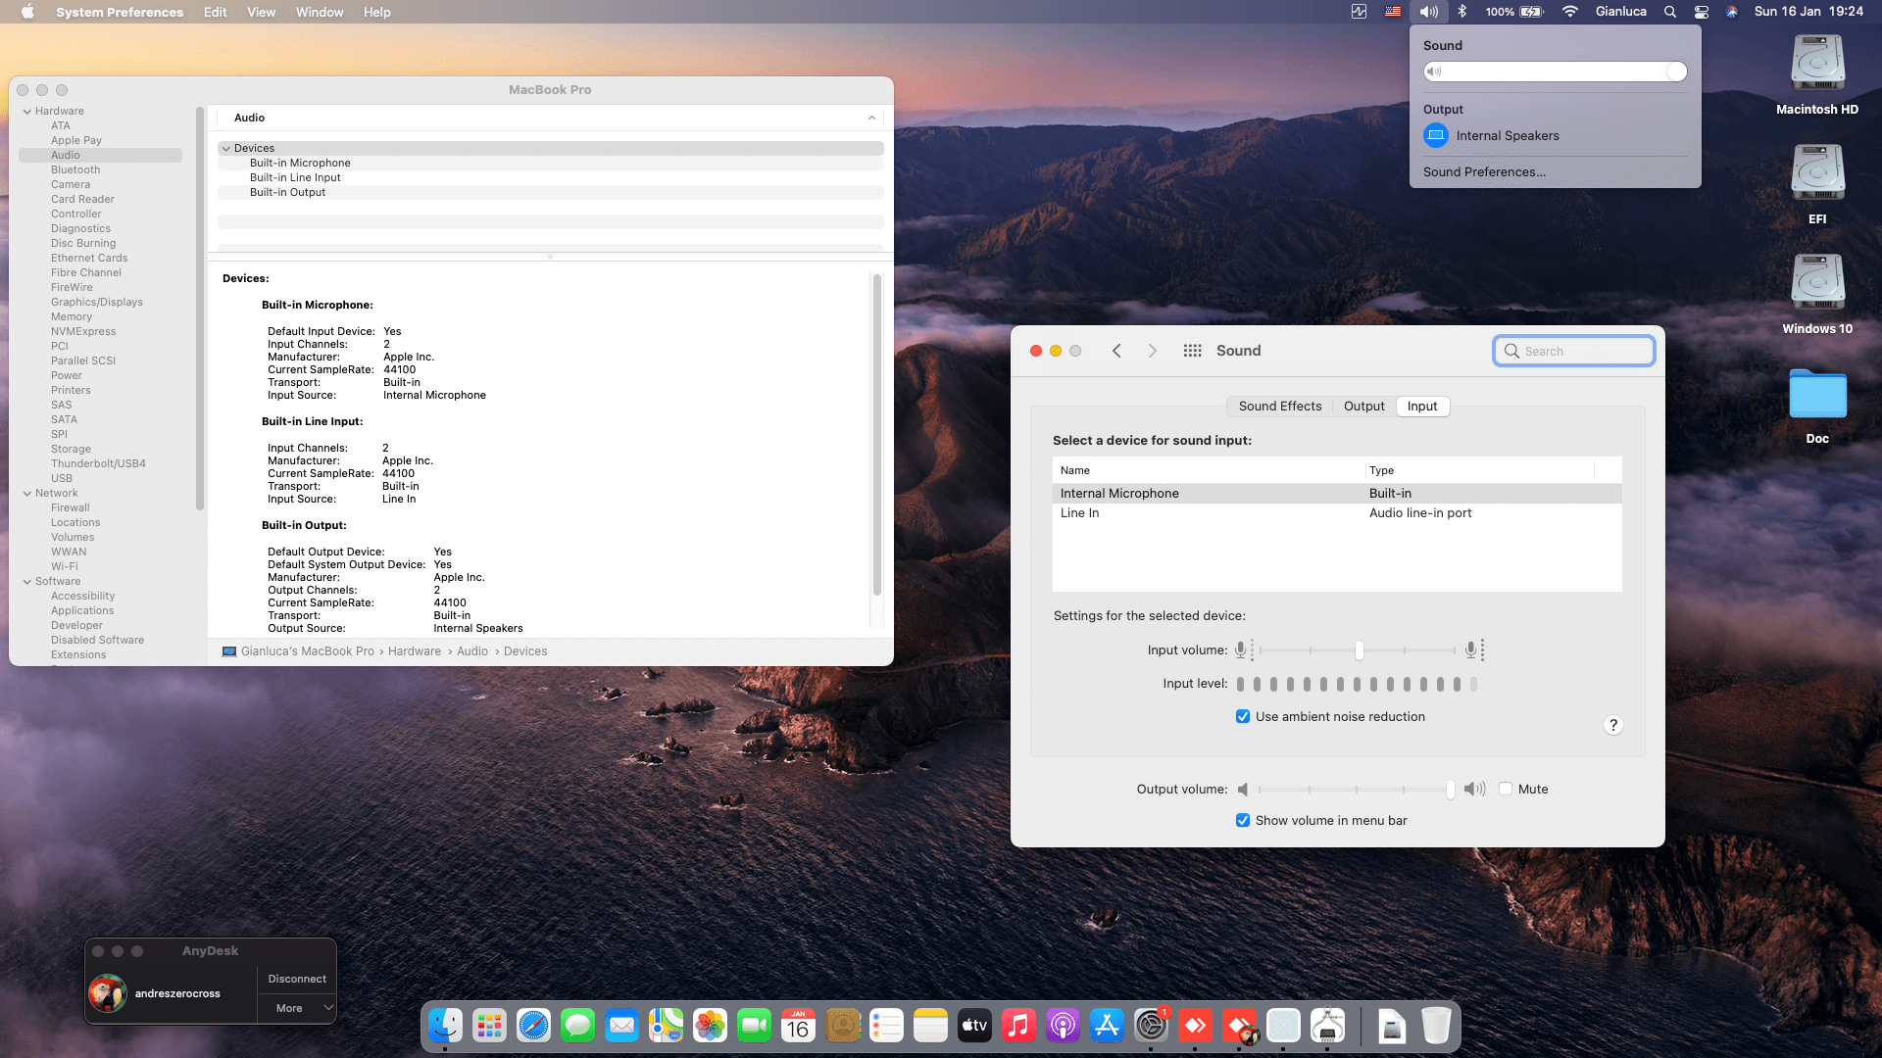
Task: Click the Input volume slider knob
Action: [1359, 649]
